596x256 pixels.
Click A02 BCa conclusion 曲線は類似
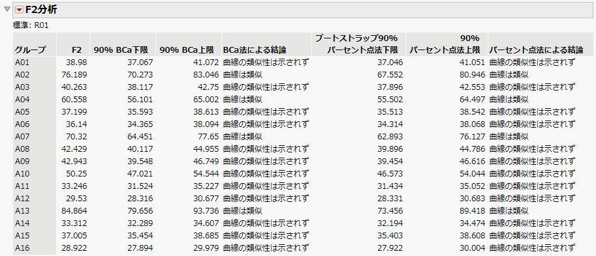[242, 75]
